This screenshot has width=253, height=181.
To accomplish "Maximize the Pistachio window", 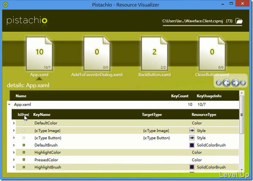I will (x=231, y=4).
